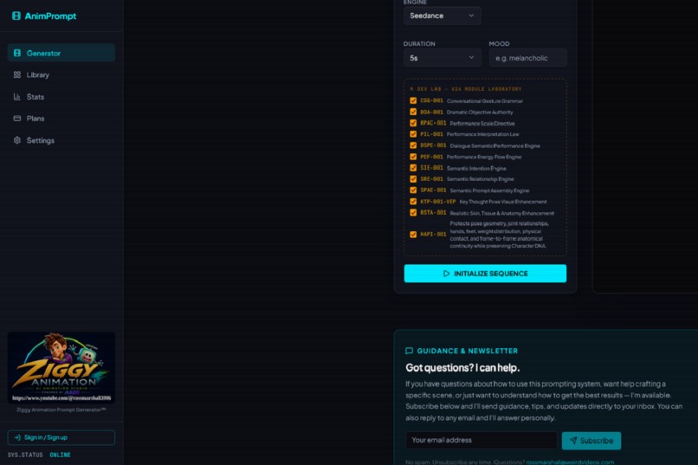Click the Sign in / Sign up button
This screenshot has width=698, height=465.
click(61, 437)
